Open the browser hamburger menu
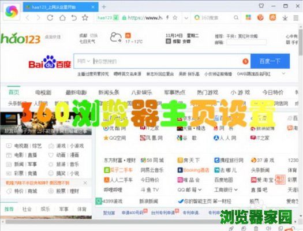Viewport: 303px width, 231px height. click(x=296, y=18)
